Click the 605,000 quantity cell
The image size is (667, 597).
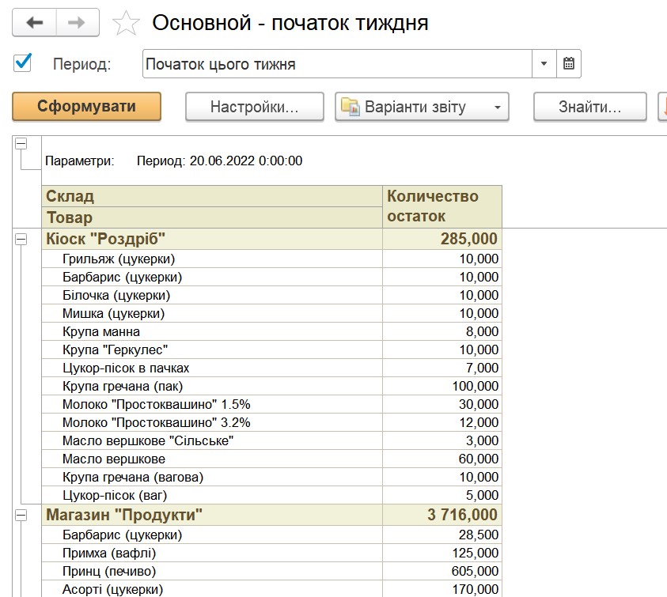(442, 571)
